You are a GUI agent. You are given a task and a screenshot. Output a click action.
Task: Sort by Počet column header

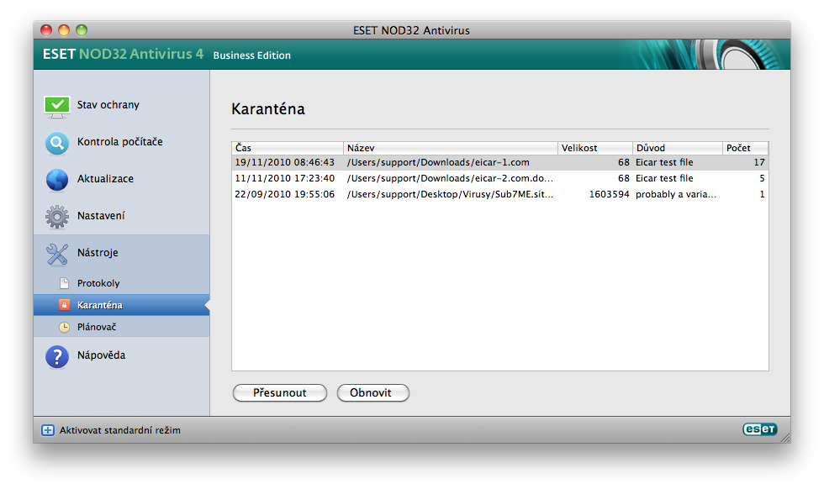tap(745, 148)
